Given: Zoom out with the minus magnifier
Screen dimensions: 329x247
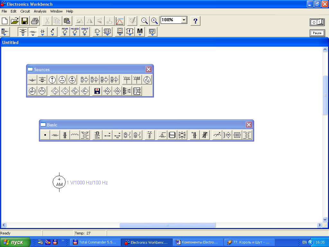Looking at the screenshot, I should click(x=144, y=21).
